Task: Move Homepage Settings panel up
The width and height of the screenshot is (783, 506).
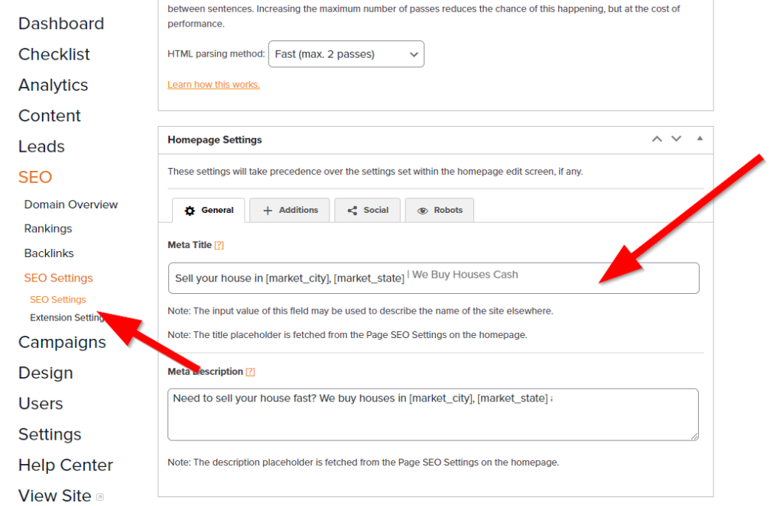Action: 657,139
